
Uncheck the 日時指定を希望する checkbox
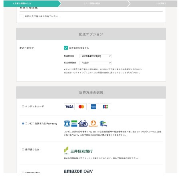click(x=66, y=48)
